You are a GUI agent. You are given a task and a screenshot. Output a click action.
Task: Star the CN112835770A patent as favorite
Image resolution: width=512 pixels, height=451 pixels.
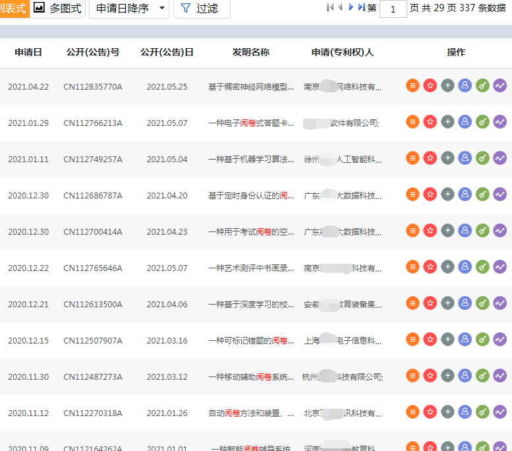coord(430,86)
